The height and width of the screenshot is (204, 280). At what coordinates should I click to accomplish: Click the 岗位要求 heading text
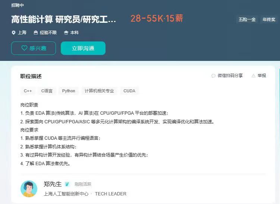[29, 130]
